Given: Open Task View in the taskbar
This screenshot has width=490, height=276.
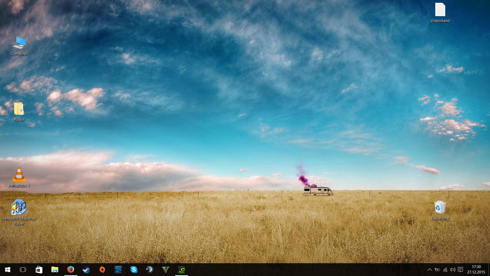Looking at the screenshot, I should pos(23,270).
